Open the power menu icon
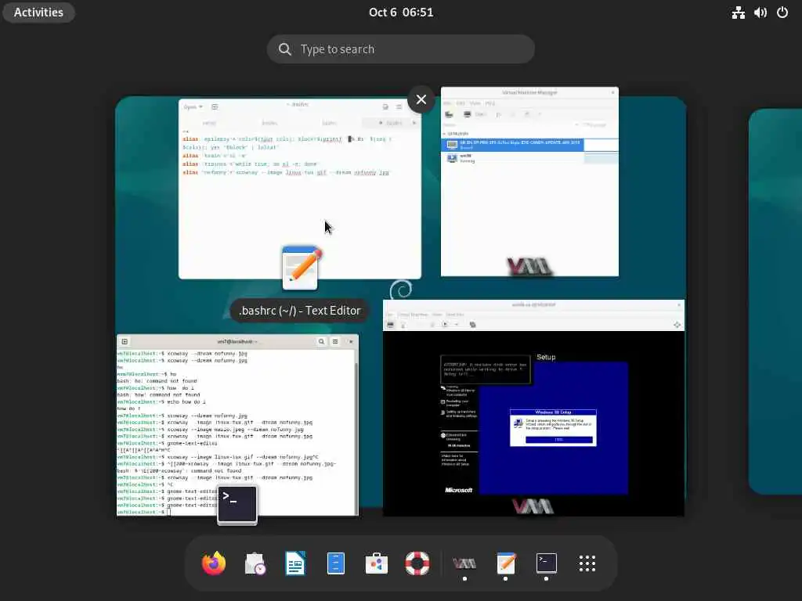Image resolution: width=802 pixels, height=601 pixels. tap(782, 13)
